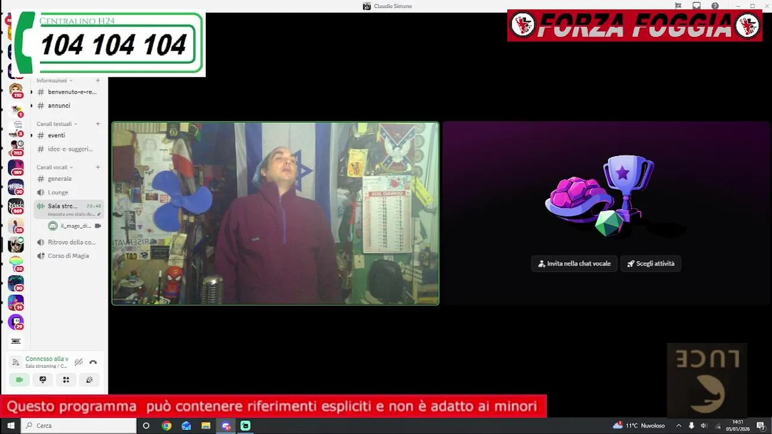The width and height of the screenshot is (772, 434).
Task: Toggle the camera on/off button
Action: tap(19, 380)
